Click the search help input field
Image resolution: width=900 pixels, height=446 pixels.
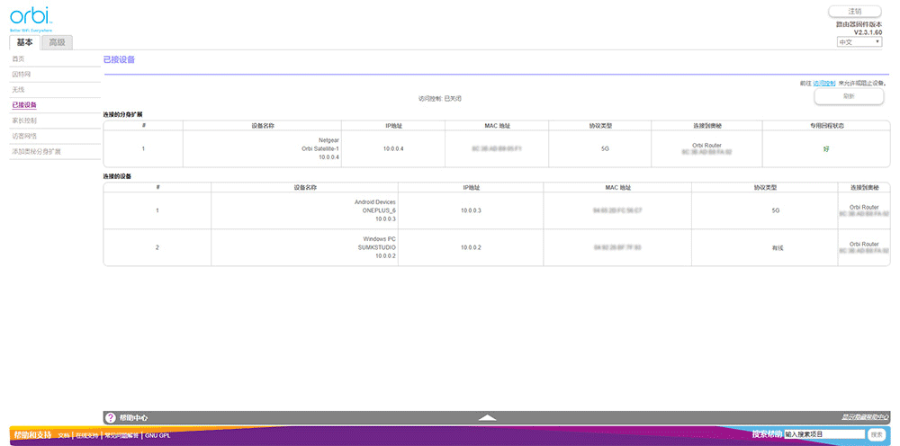(823, 434)
